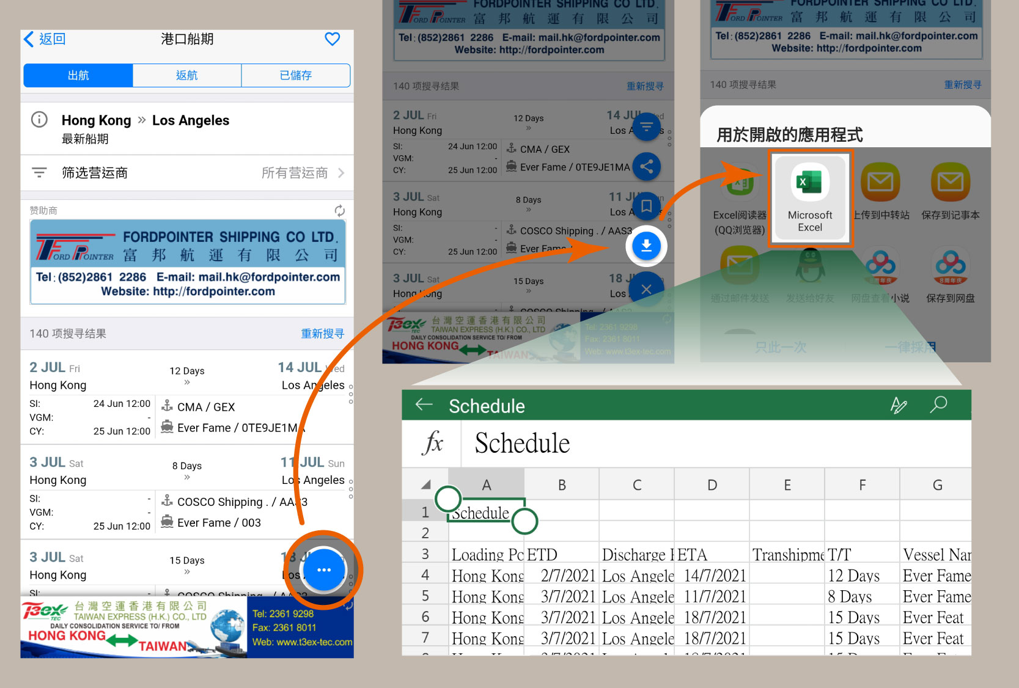Click the formula bar showing Schedule
This screenshot has width=1019, height=688.
point(716,443)
